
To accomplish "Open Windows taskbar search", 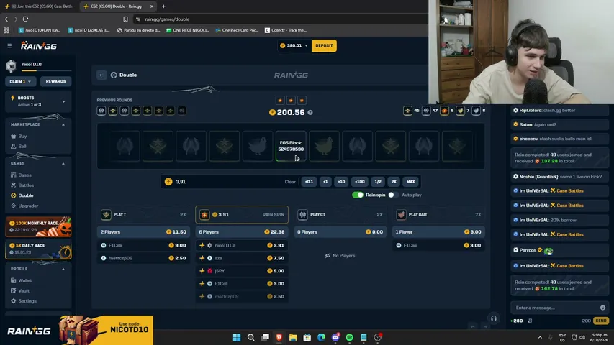I will click(251, 337).
